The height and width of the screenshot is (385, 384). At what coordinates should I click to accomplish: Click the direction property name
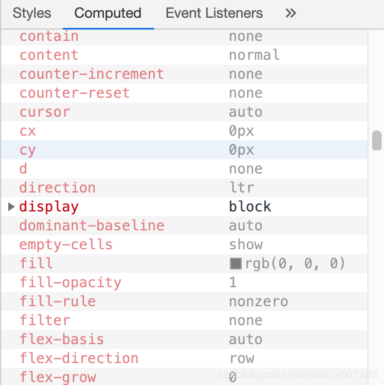coord(57,188)
